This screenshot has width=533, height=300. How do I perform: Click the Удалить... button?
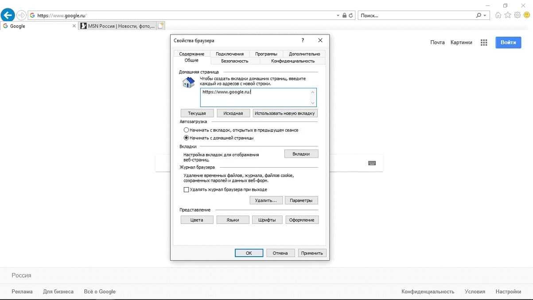[266, 200]
